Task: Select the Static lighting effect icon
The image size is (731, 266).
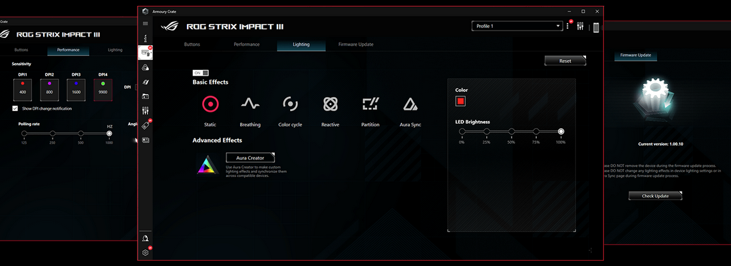Action: [210, 104]
